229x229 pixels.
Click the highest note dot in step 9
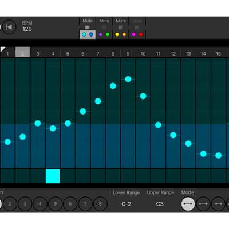[x=128, y=79]
